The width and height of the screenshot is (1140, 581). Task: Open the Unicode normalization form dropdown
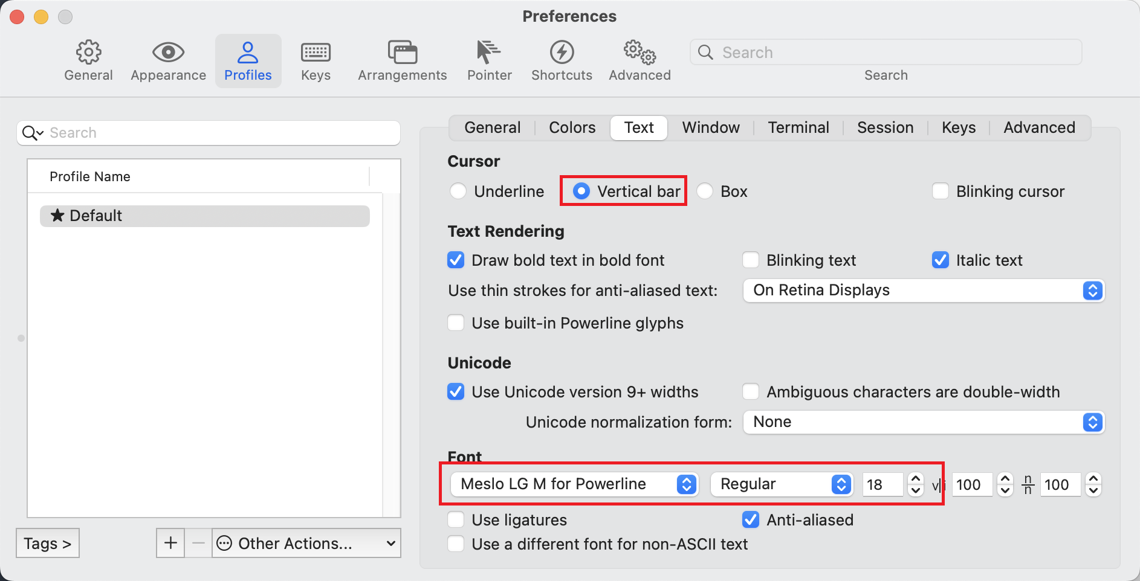click(x=924, y=422)
